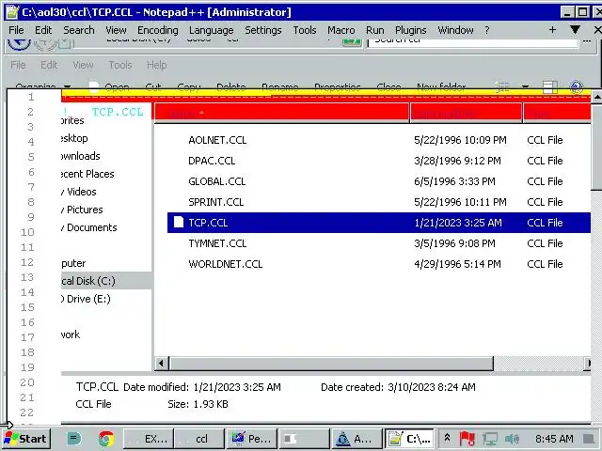Open Pictures in the navigation pane
Screen dimensions: 602x451
(x=82, y=210)
